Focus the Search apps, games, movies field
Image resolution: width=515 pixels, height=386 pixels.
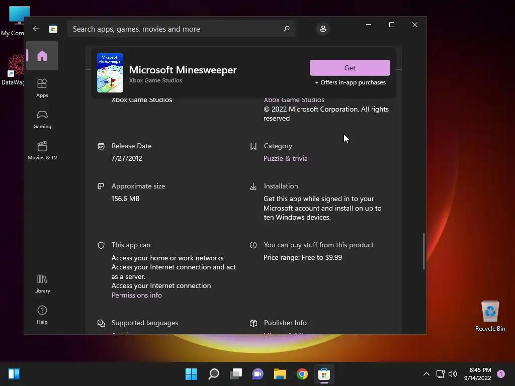click(x=181, y=29)
